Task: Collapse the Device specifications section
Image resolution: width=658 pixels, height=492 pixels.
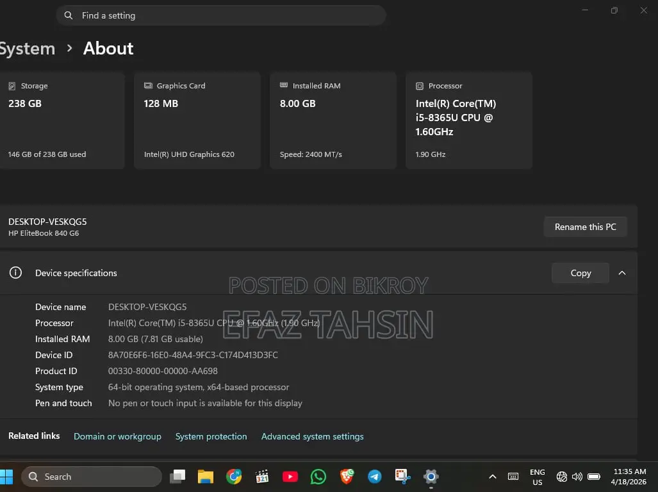Action: click(x=622, y=273)
